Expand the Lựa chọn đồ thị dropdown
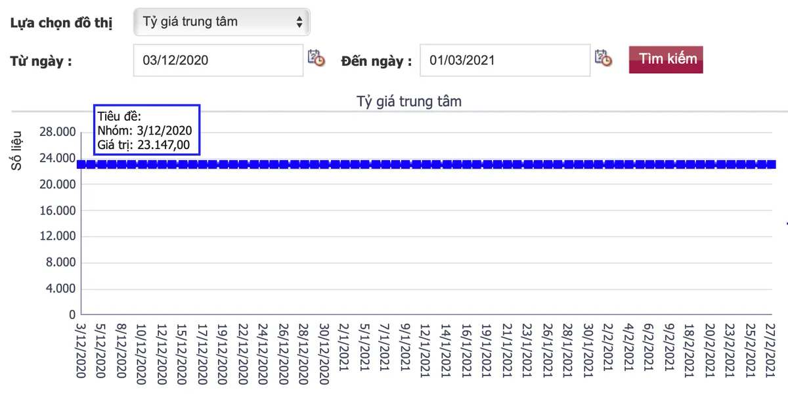 221,22
